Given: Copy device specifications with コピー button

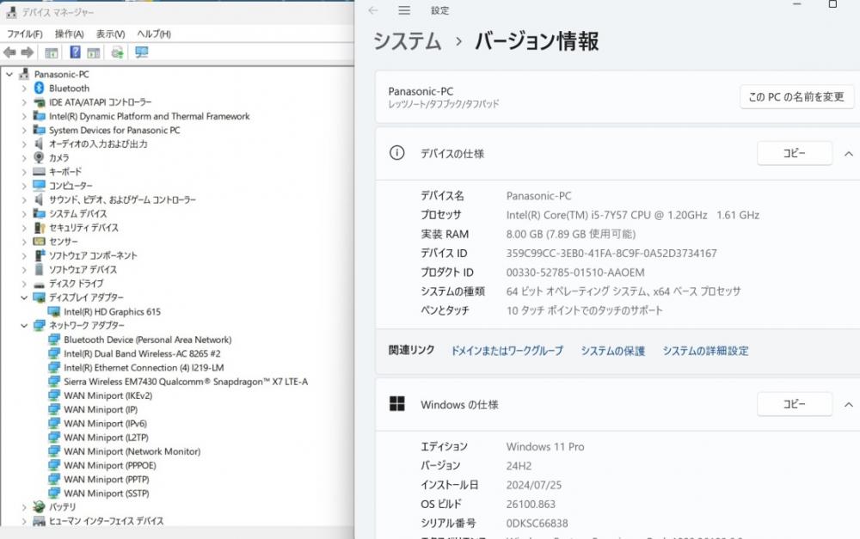Looking at the screenshot, I should [x=794, y=153].
